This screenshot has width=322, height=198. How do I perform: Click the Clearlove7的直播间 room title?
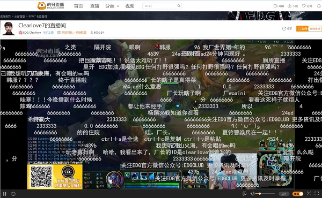(x=42, y=25)
